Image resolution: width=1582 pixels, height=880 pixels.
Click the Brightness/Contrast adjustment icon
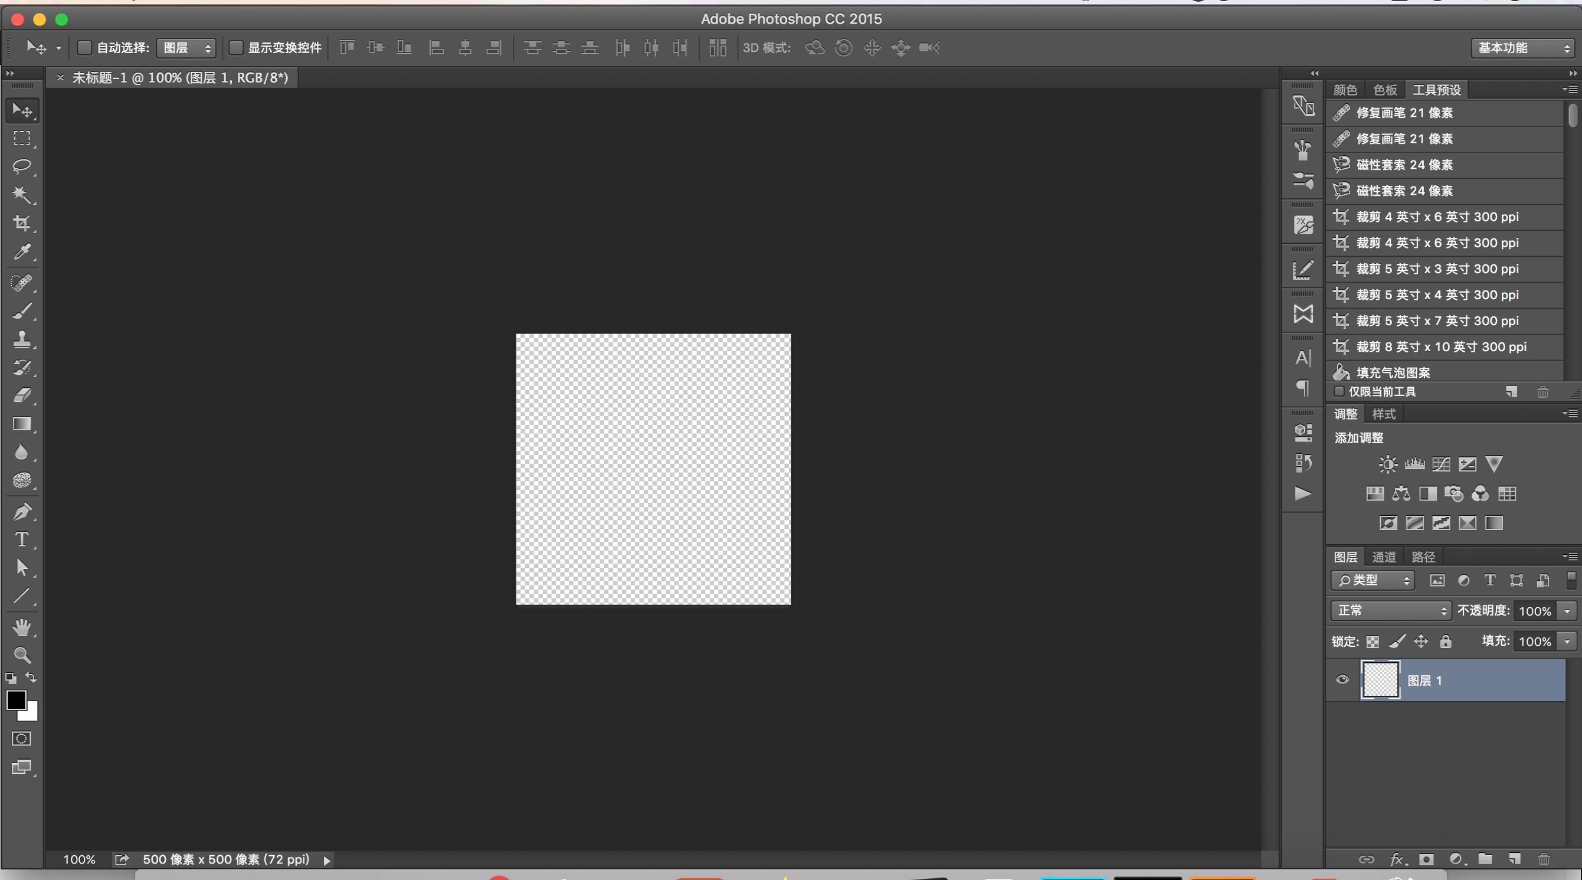pyautogui.click(x=1387, y=464)
